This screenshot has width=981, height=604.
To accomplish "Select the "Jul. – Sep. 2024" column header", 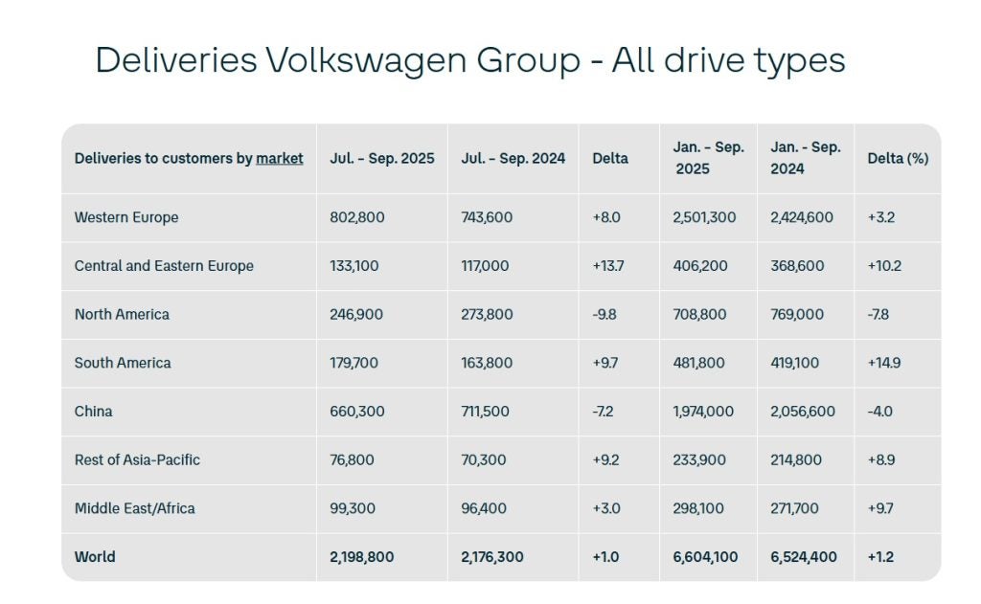I will 513,159.
